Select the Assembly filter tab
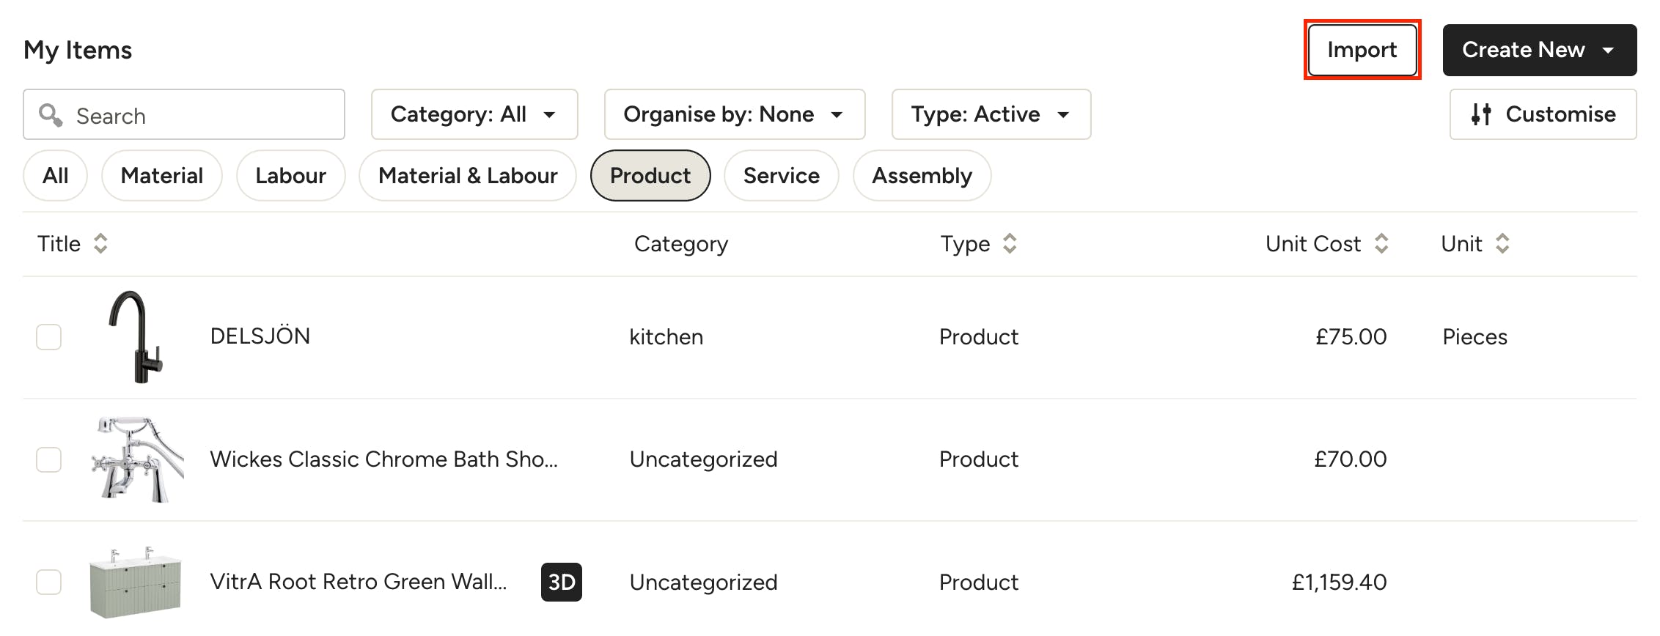 [922, 176]
